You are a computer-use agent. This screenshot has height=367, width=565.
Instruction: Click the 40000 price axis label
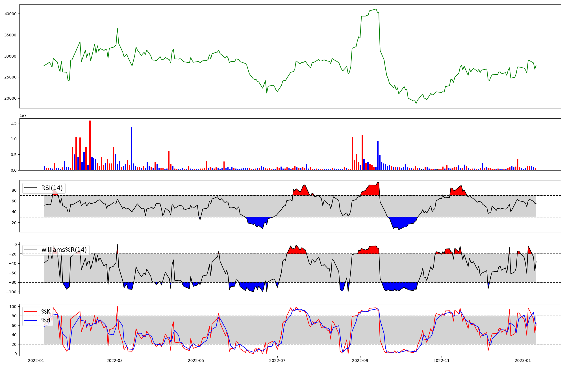tap(10, 14)
